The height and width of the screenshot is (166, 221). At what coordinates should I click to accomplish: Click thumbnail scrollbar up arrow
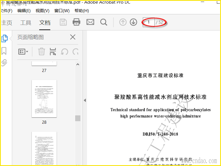coord(78,64)
